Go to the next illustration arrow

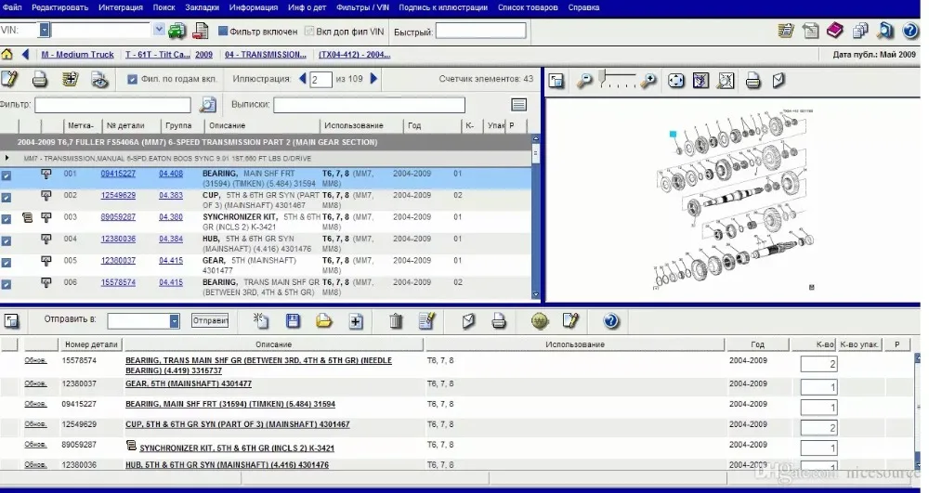(373, 78)
